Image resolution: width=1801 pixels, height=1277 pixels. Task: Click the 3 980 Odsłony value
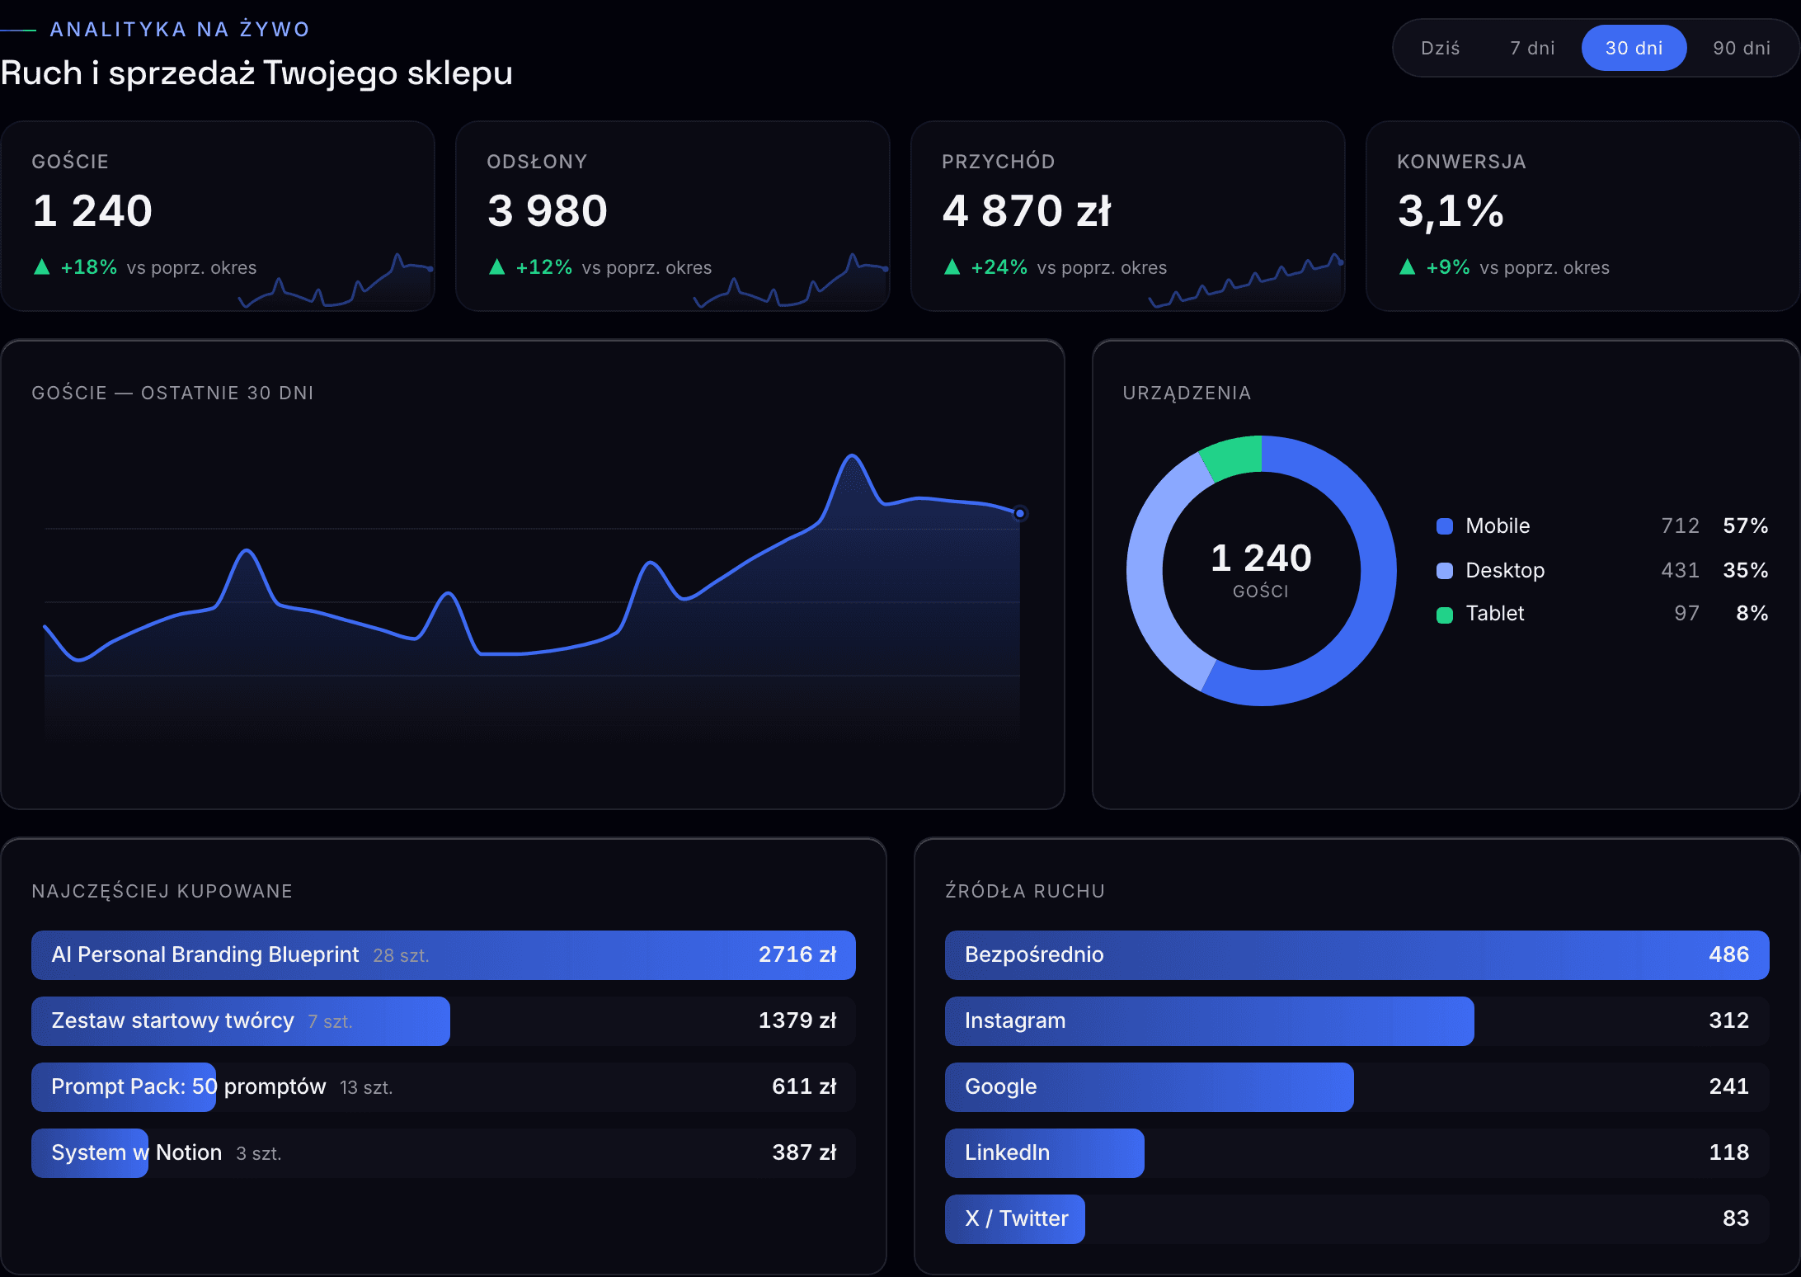click(548, 211)
